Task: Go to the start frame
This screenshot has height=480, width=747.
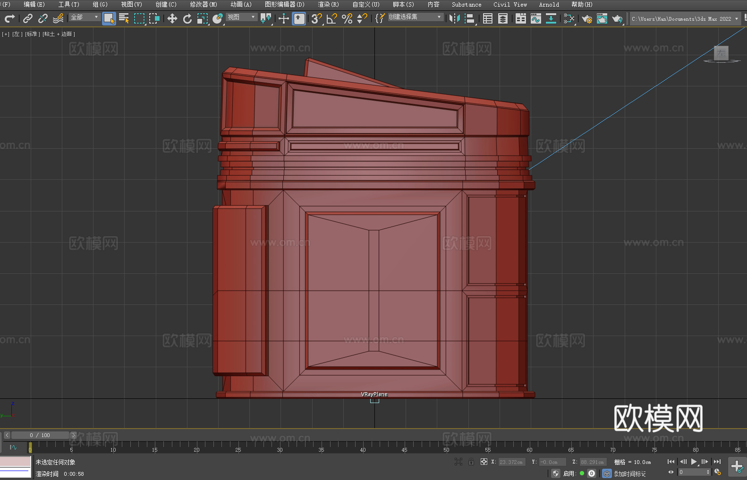Action: pyautogui.click(x=671, y=462)
